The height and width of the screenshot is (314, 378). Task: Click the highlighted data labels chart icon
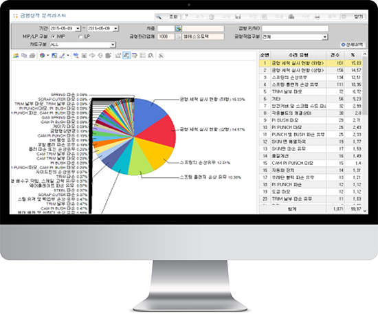(126, 56)
